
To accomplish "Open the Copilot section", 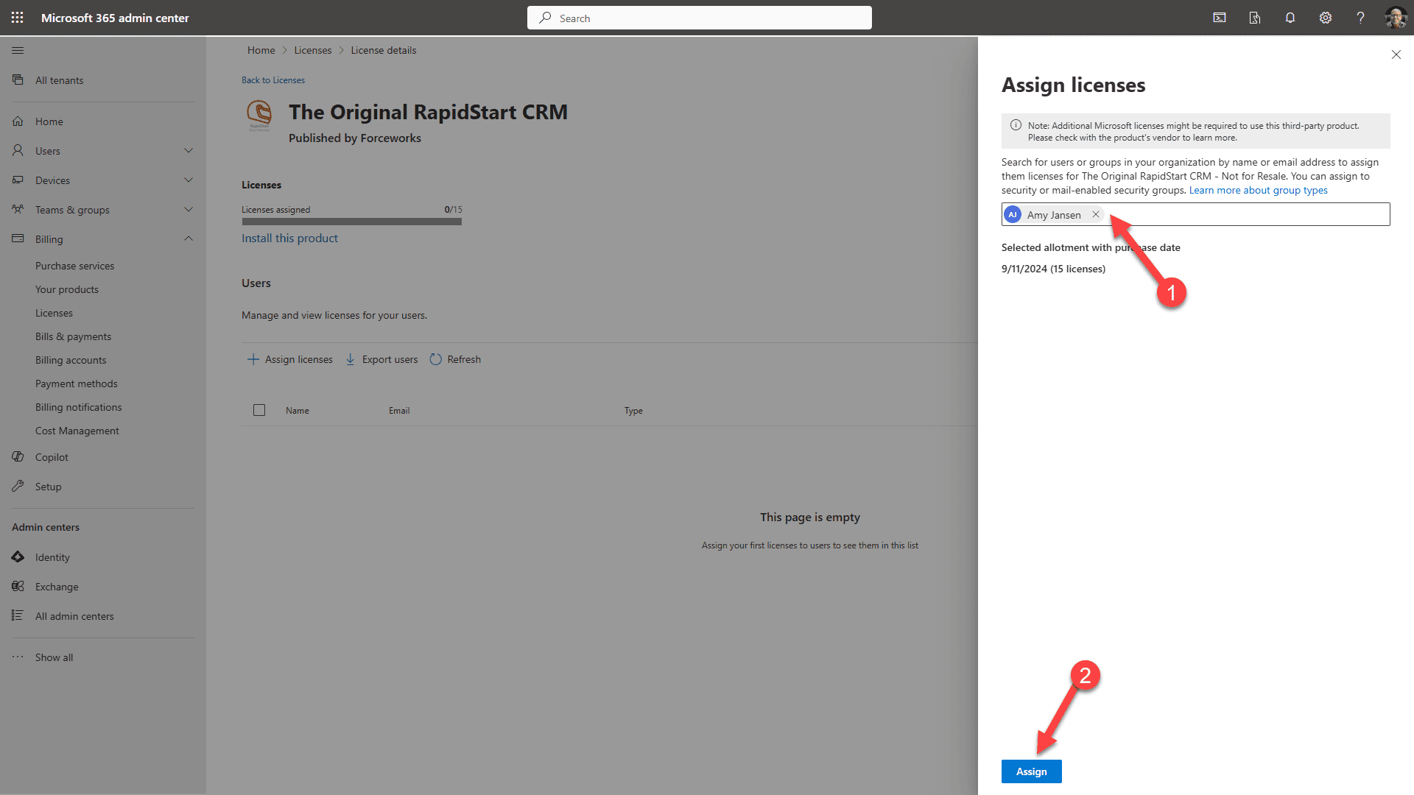I will (49, 456).
